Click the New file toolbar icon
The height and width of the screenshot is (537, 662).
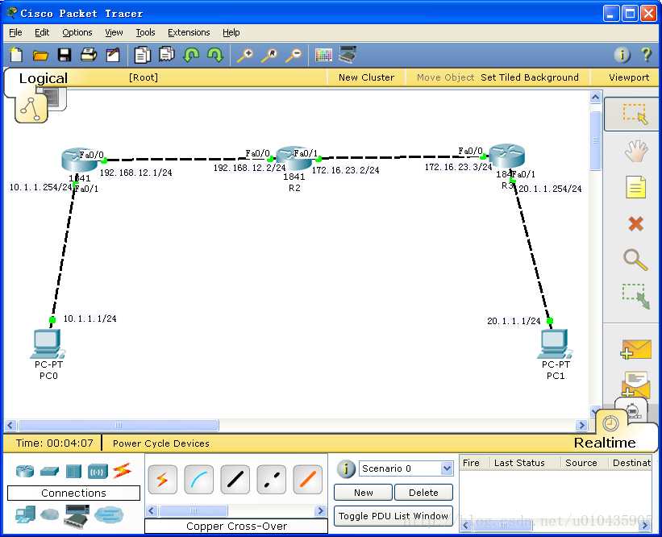[16, 55]
